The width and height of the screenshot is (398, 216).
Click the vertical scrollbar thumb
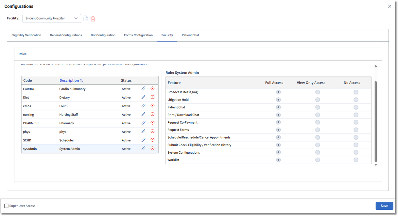point(376,122)
